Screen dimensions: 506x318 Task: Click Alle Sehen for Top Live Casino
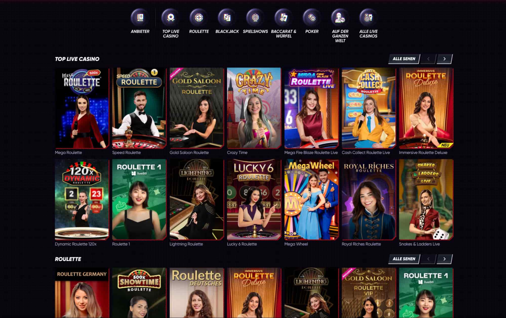pyautogui.click(x=404, y=59)
